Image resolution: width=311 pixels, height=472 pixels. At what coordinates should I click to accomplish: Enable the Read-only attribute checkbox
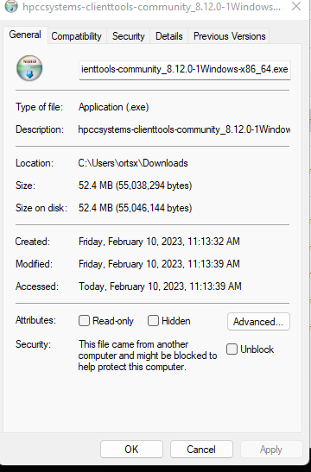(84, 321)
